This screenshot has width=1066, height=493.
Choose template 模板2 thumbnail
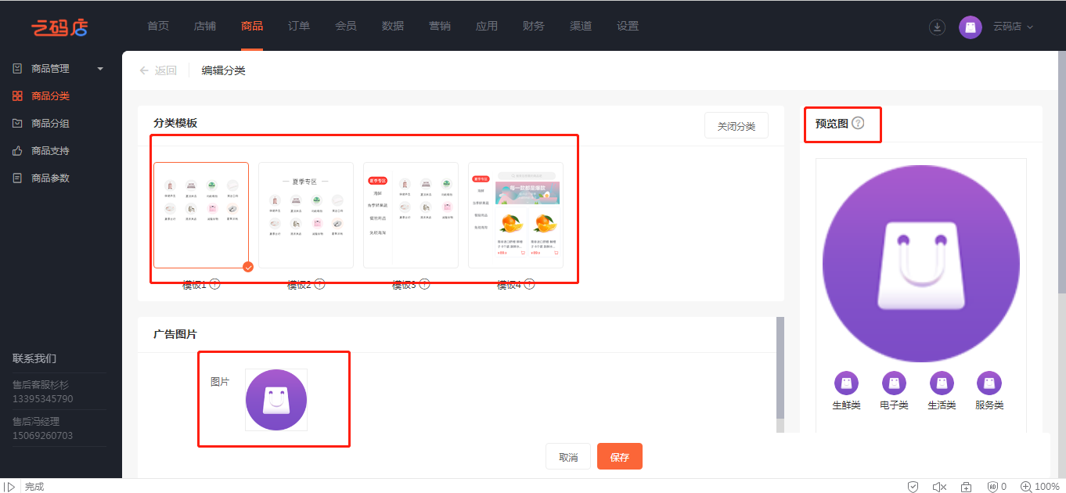(x=306, y=215)
